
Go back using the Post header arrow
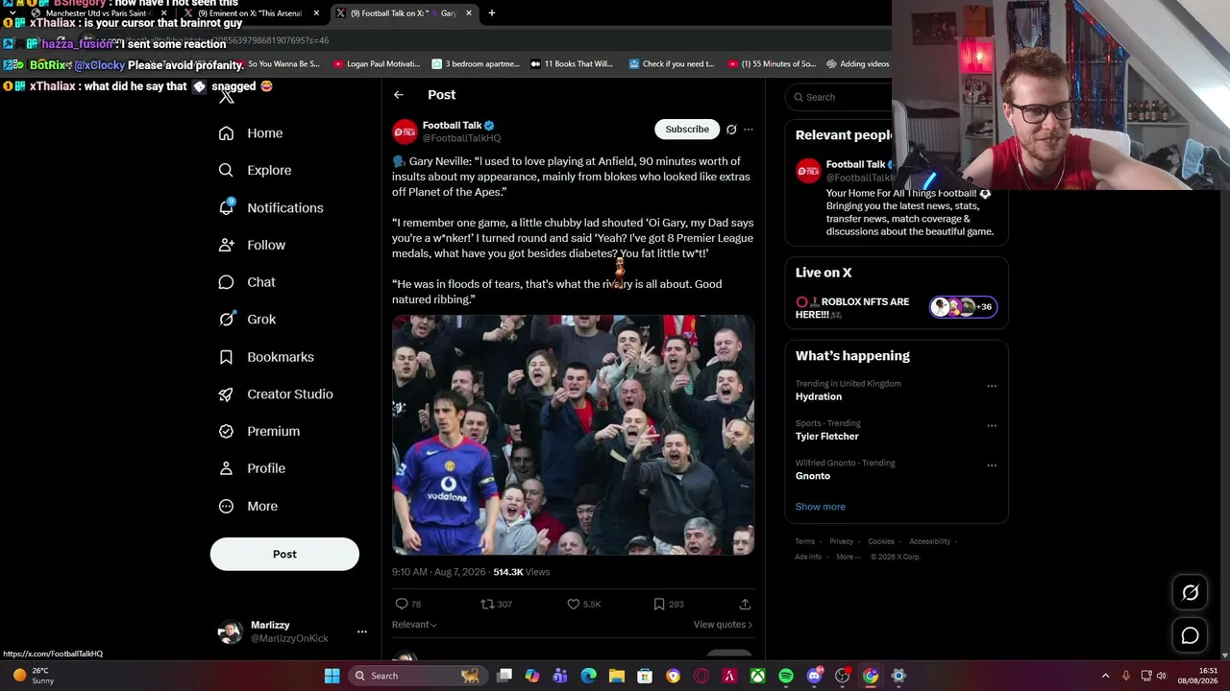click(399, 95)
